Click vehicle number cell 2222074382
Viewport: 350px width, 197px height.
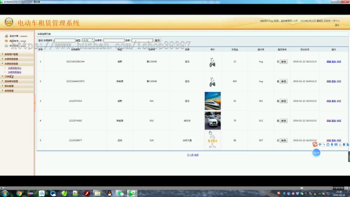pos(75,121)
